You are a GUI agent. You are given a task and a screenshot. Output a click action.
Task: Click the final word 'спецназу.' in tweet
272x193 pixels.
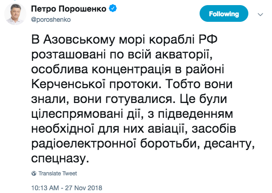coord(60,159)
